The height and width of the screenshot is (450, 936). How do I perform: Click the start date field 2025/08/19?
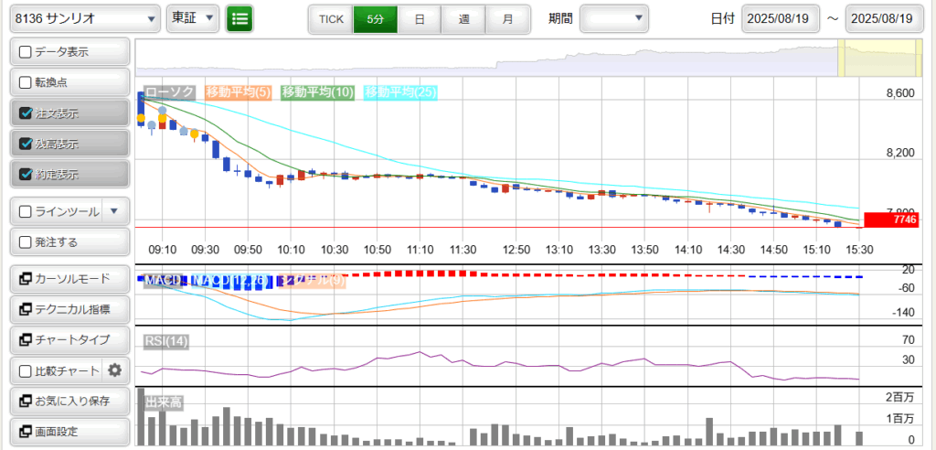click(x=779, y=18)
